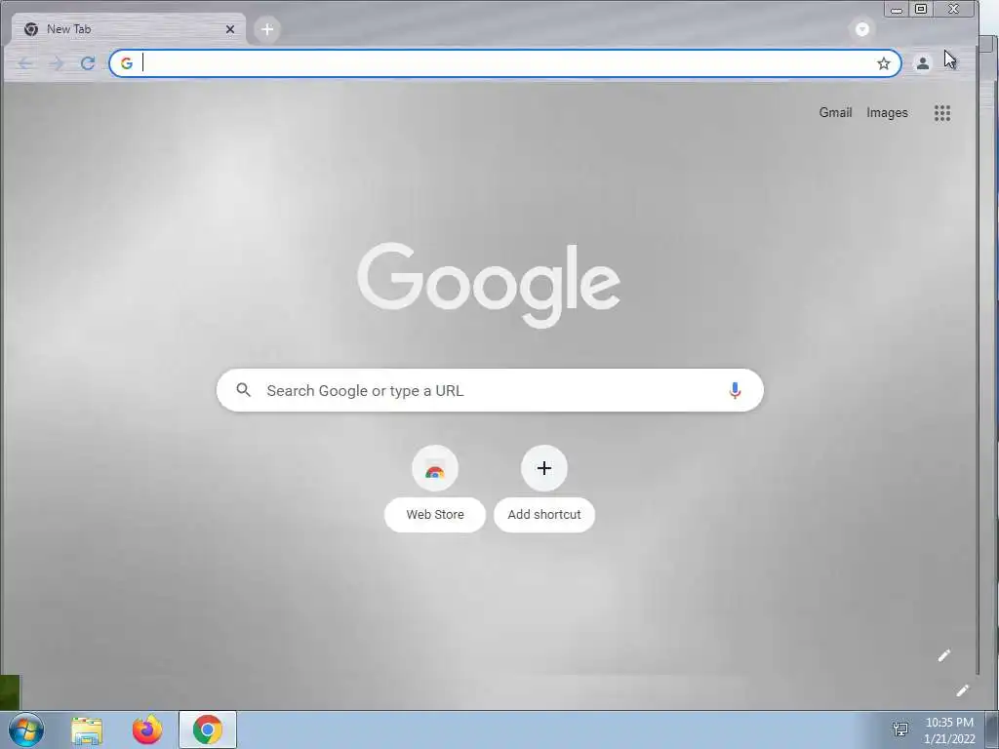The image size is (999, 749).
Task: Open the Images link
Action: tap(887, 113)
